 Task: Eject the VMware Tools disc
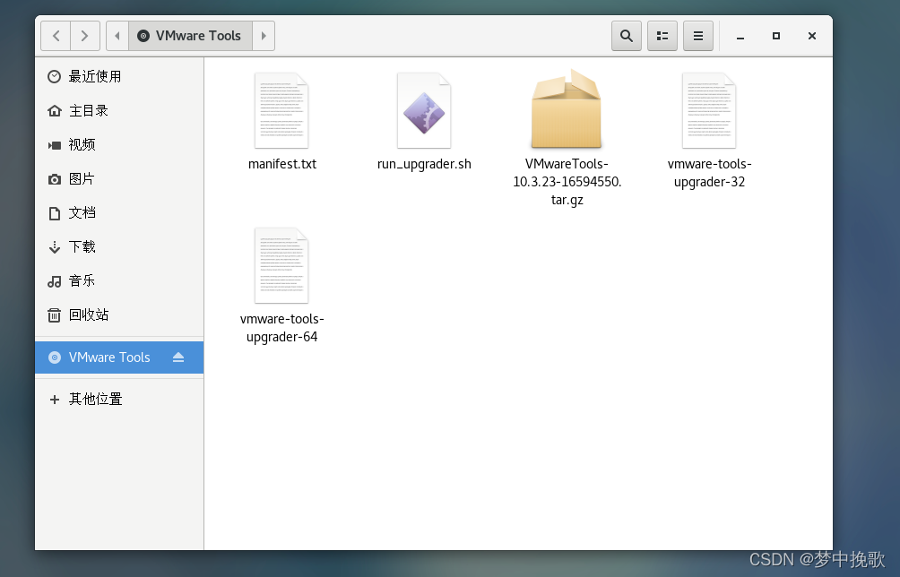[177, 357]
